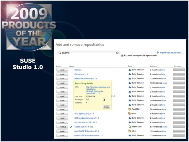Viewport: 189px width, 142px height.
Task: Open the openSUSE-Education 11.1 link
Action: 87,131
